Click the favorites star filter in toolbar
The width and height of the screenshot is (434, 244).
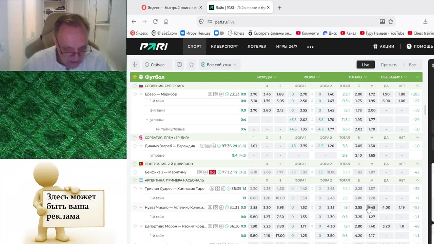[x=192, y=65]
